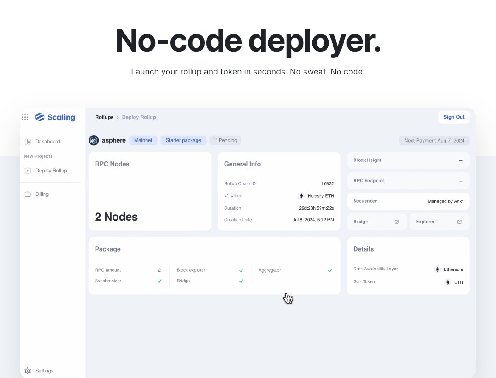Click the Ethereum icon beside Holesky ETH
The image size is (496, 378).
(301, 196)
